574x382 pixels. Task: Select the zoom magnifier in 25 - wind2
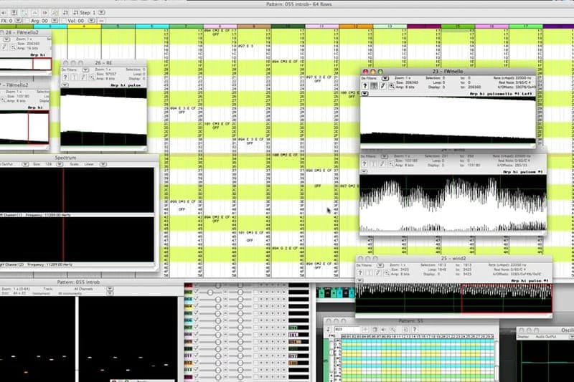click(387, 272)
